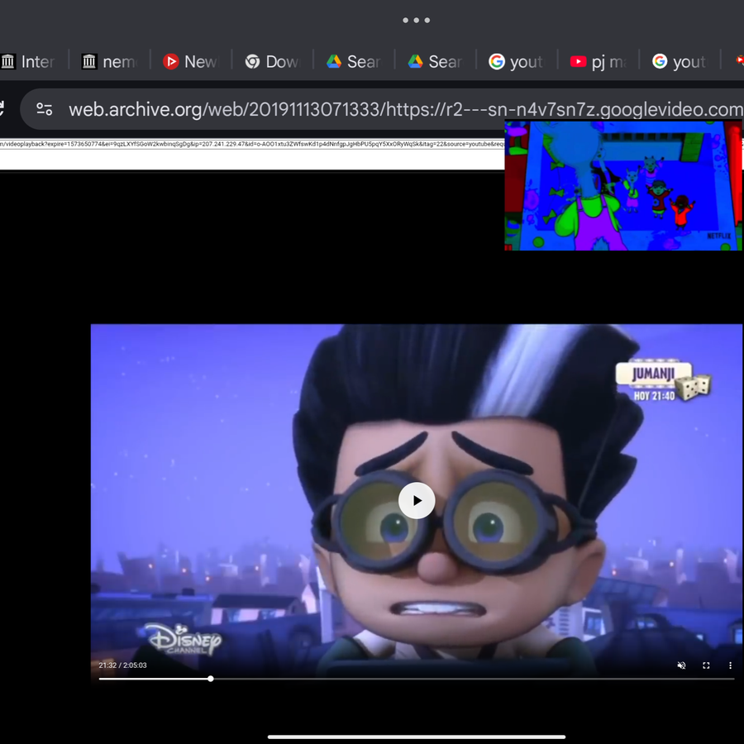This screenshot has height=744, width=744.
Task: Open the site settings icon in address bar
Action: click(x=45, y=110)
